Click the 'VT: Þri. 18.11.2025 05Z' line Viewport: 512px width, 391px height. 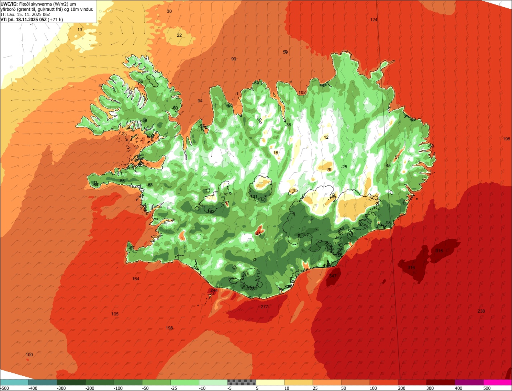[x=32, y=20]
